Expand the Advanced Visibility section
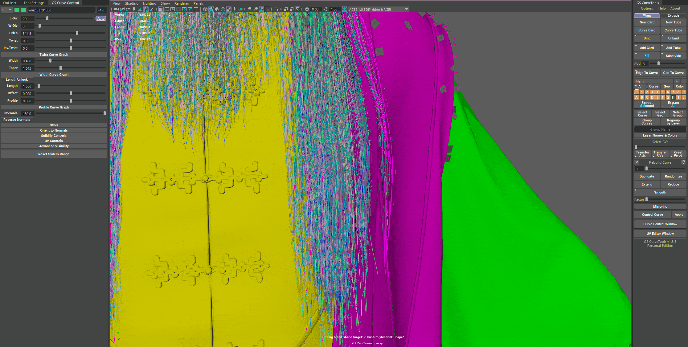This screenshot has width=688, height=347. pos(54,146)
